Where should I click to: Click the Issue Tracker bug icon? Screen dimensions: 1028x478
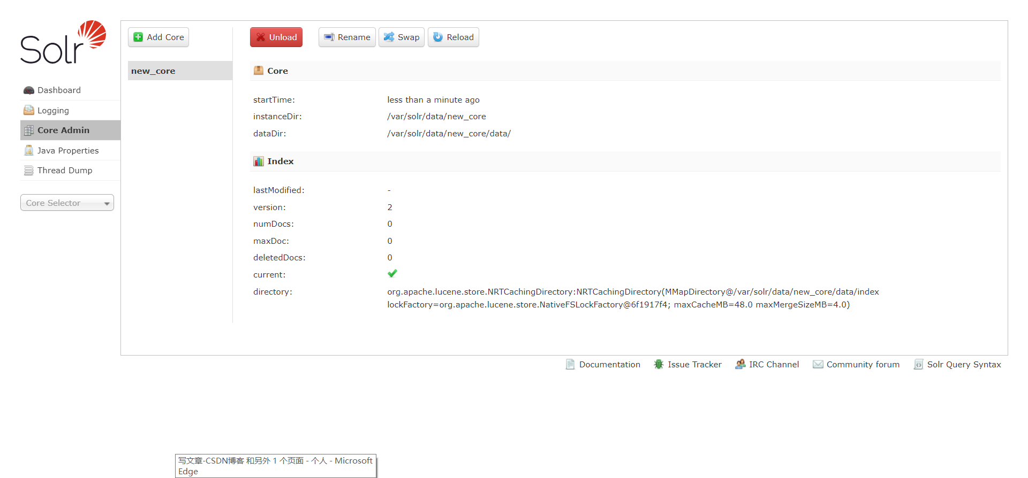pyautogui.click(x=659, y=364)
